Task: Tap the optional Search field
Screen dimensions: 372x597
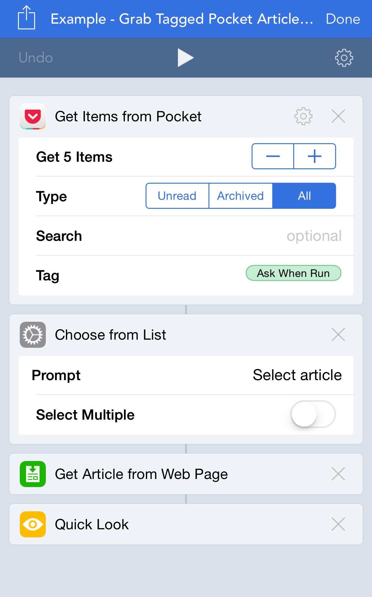Action: (314, 236)
